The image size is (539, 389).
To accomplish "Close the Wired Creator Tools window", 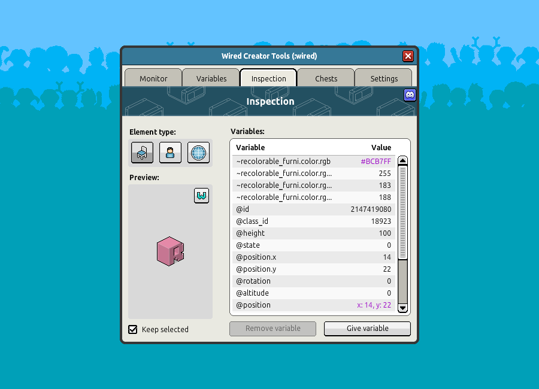I will tap(408, 56).
